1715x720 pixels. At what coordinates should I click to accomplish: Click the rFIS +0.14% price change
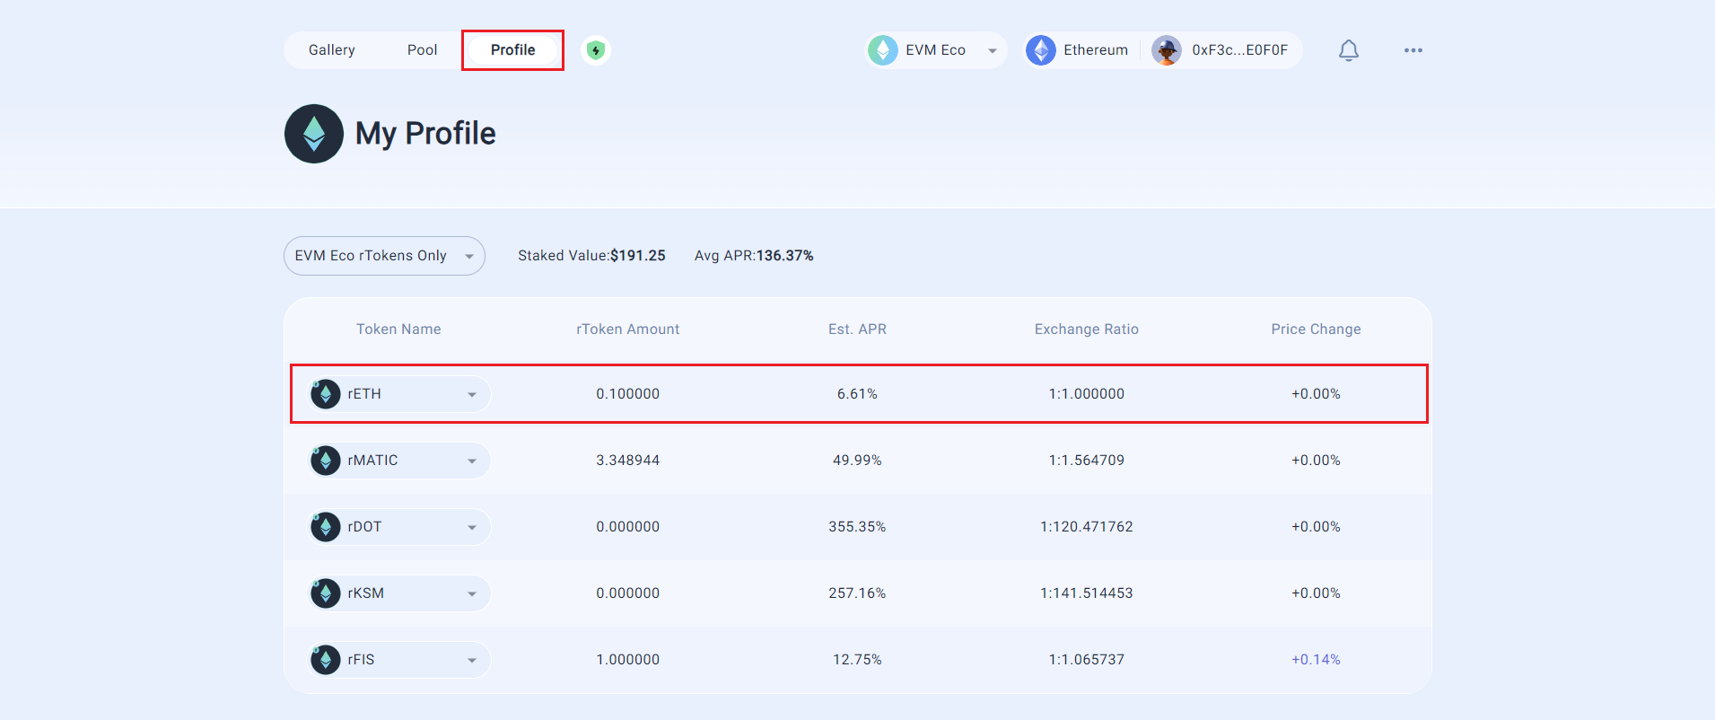(x=1316, y=660)
